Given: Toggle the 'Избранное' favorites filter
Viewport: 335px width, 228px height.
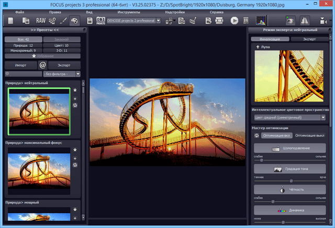Looking at the screenshot, I should coord(42,56).
